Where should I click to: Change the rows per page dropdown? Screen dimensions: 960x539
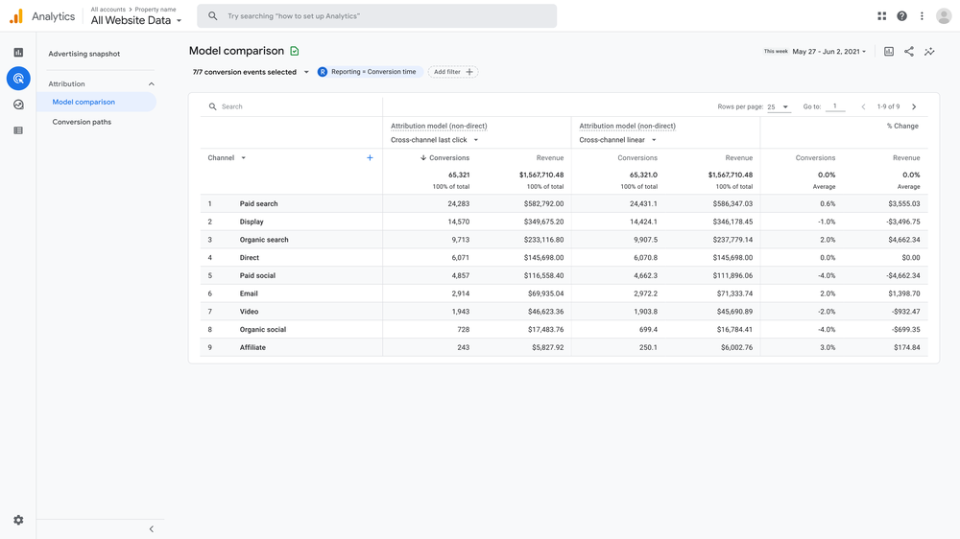[778, 106]
